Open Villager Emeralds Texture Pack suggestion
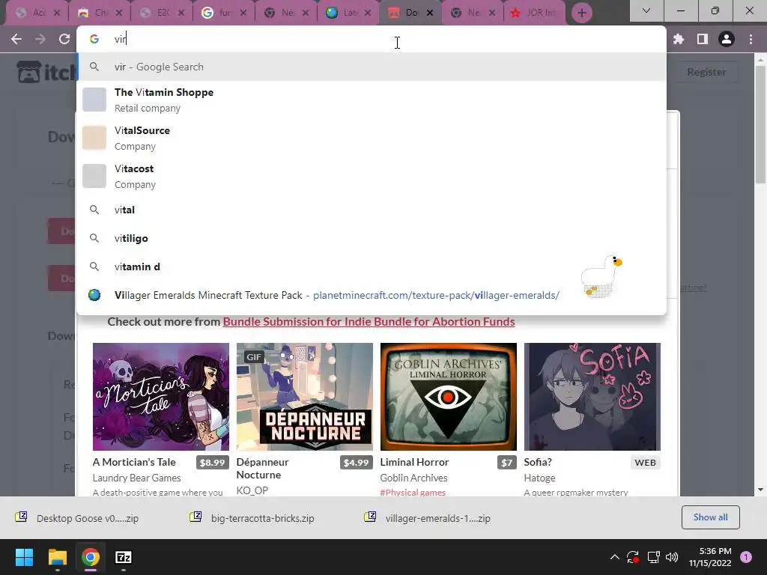This screenshot has height=575, width=767. [371, 295]
